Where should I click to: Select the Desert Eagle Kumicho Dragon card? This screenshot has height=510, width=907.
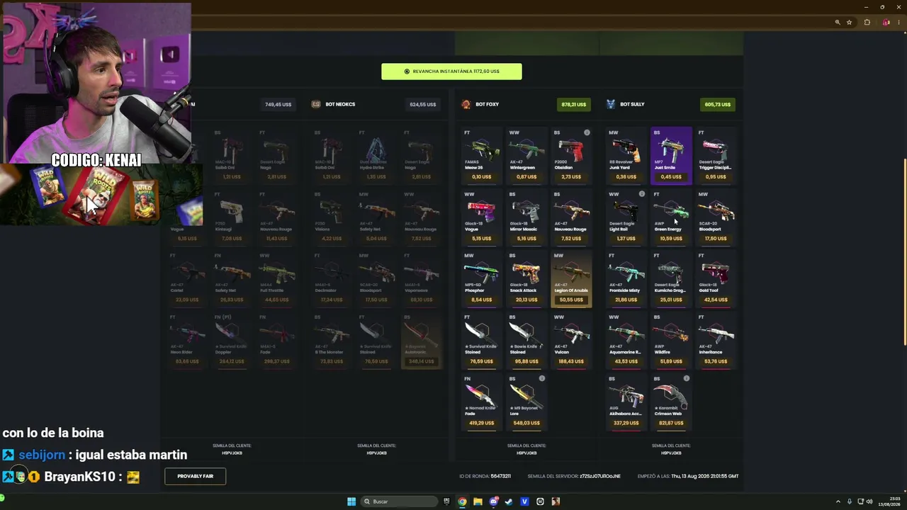[x=671, y=278]
